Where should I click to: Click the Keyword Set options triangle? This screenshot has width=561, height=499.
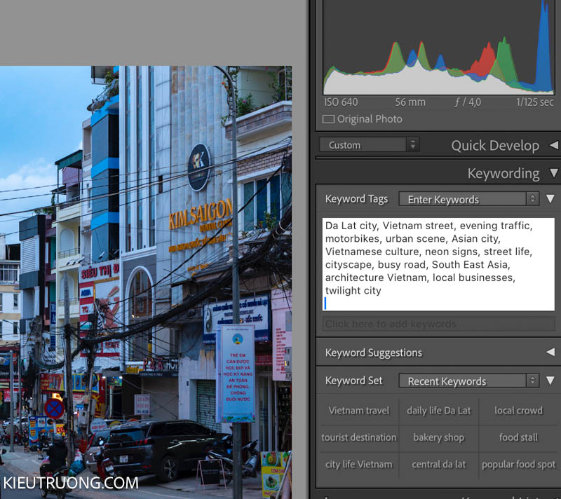click(x=550, y=381)
